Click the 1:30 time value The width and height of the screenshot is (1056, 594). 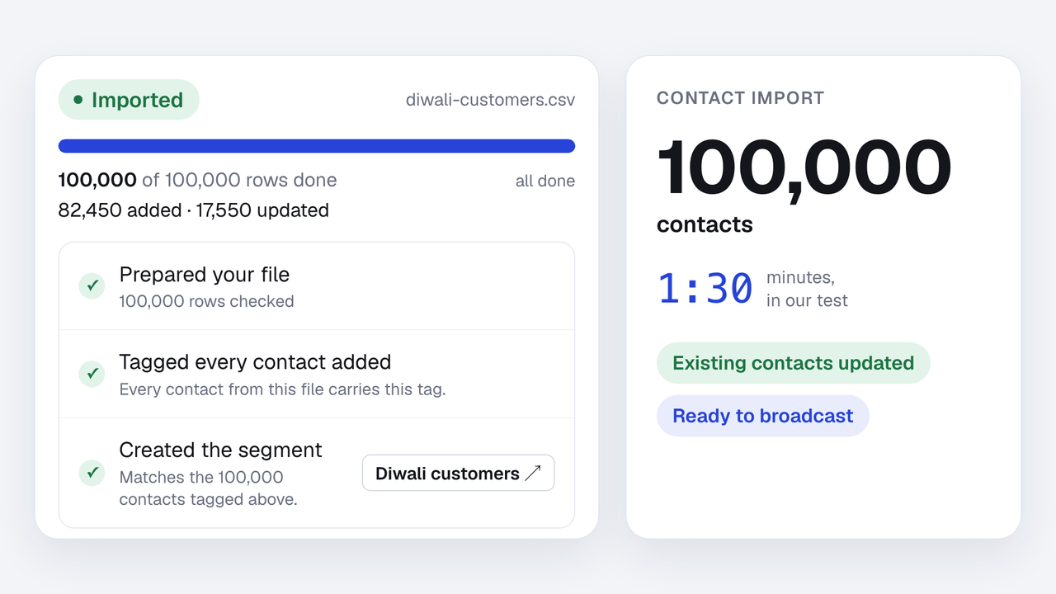(x=705, y=289)
